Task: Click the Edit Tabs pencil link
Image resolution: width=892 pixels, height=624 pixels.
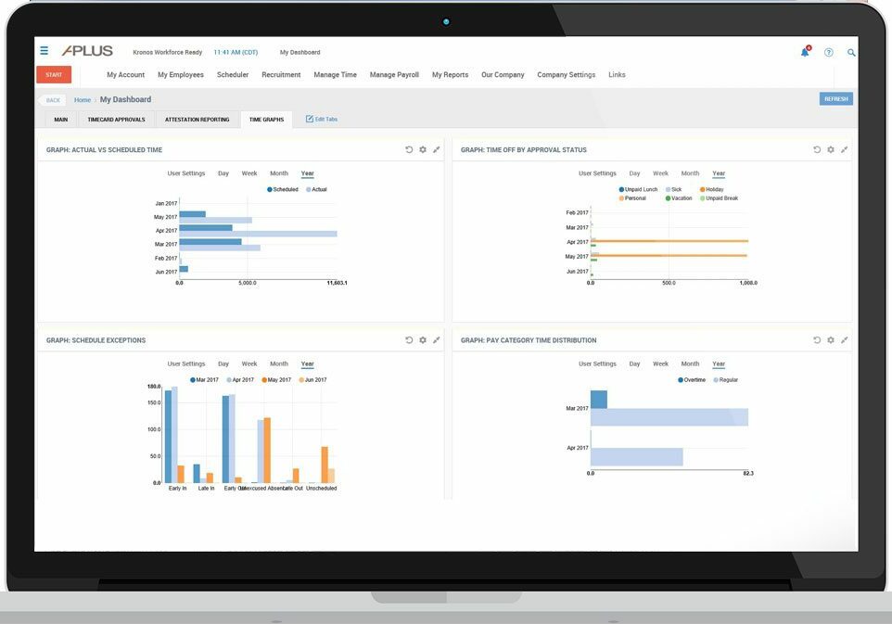Action: coord(322,120)
